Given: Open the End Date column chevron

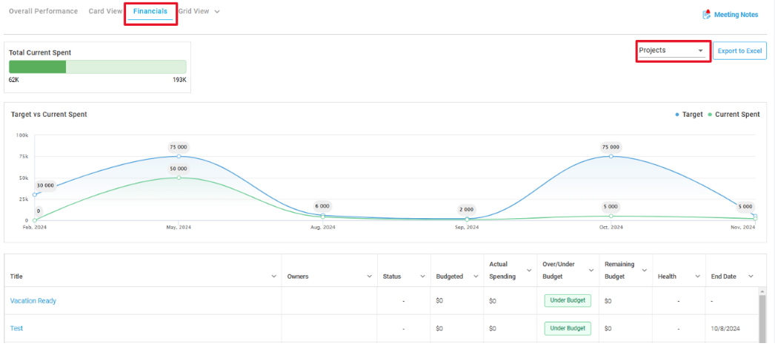Looking at the screenshot, I should point(751,277).
